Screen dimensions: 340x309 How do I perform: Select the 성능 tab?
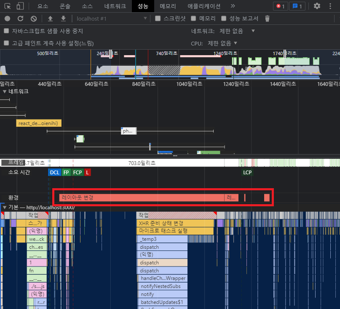point(143,6)
